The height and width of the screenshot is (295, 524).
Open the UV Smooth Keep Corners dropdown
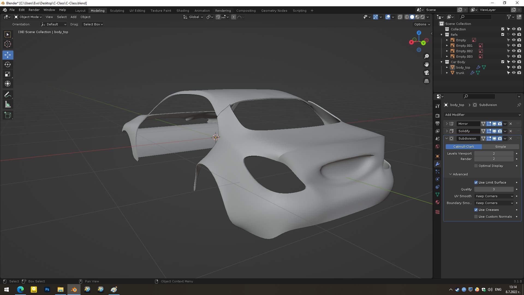coord(494,196)
